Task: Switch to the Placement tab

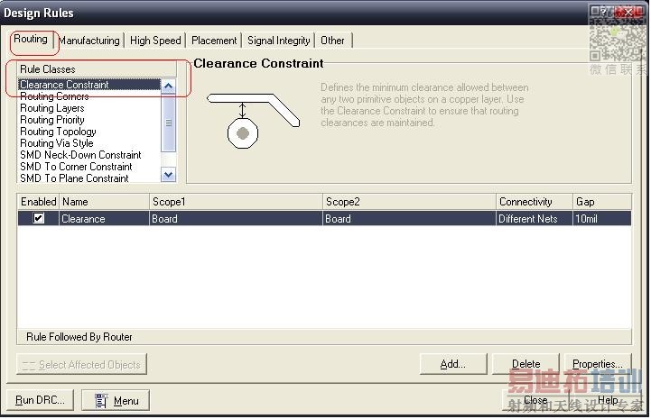Action: coord(214,41)
